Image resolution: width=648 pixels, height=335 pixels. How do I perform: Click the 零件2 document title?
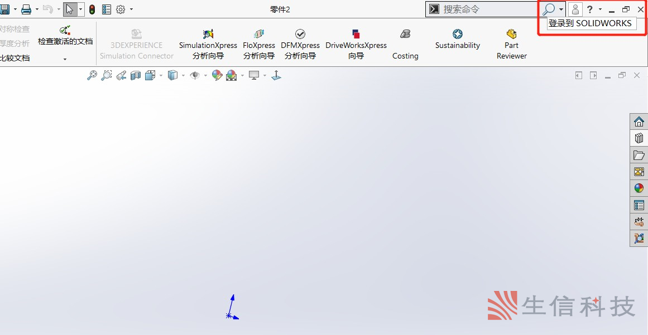coord(280,9)
